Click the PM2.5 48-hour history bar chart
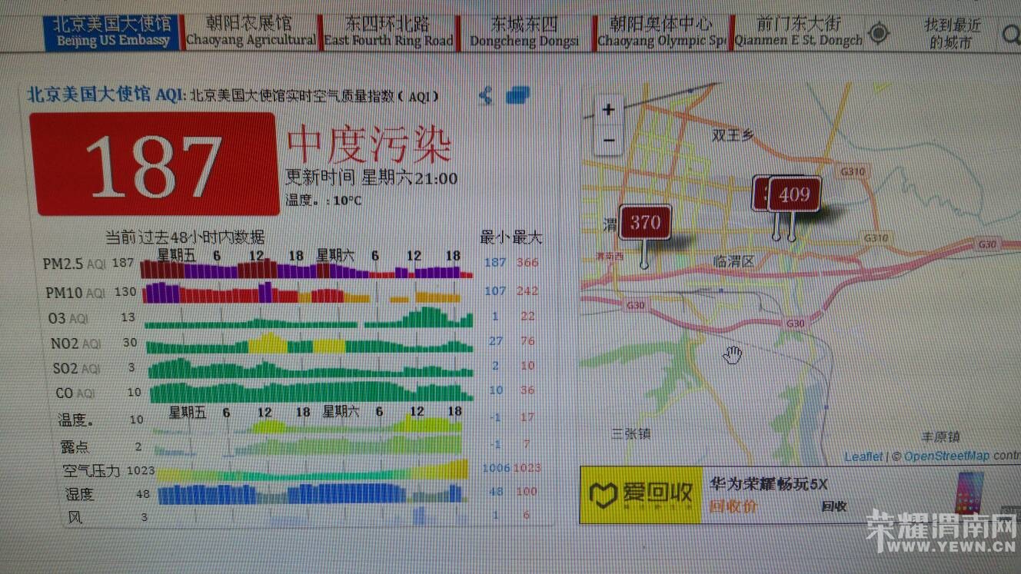This screenshot has width=1021, height=574. click(x=307, y=269)
